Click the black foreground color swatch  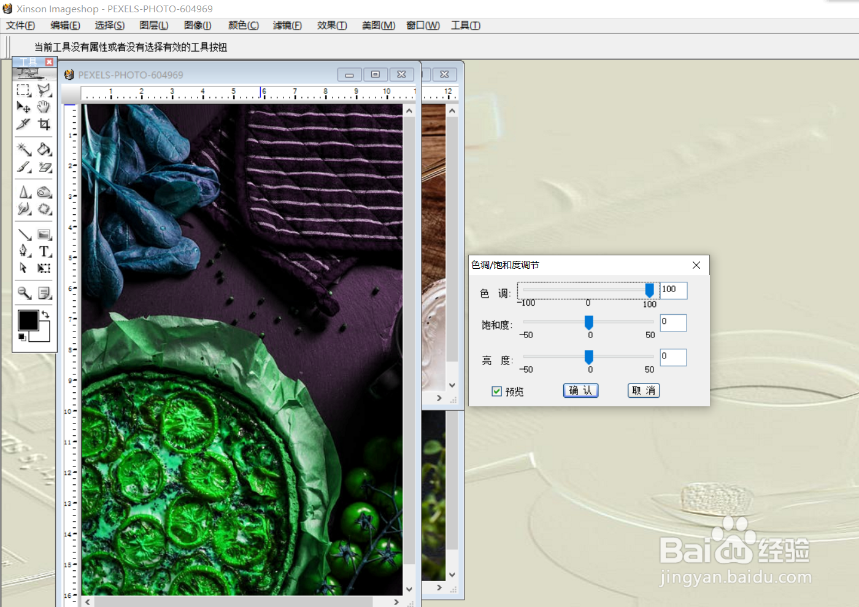28,320
